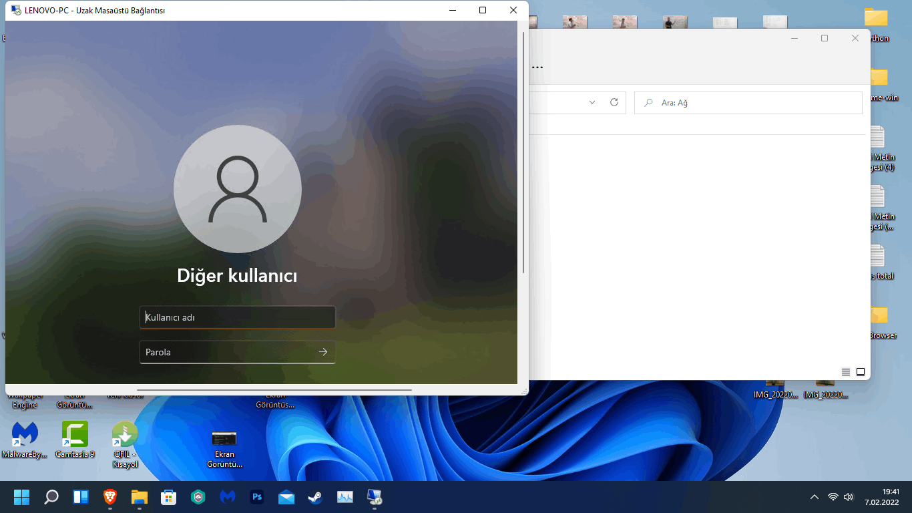Open Mail app from taskbar
The height and width of the screenshot is (513, 912).
(x=286, y=497)
